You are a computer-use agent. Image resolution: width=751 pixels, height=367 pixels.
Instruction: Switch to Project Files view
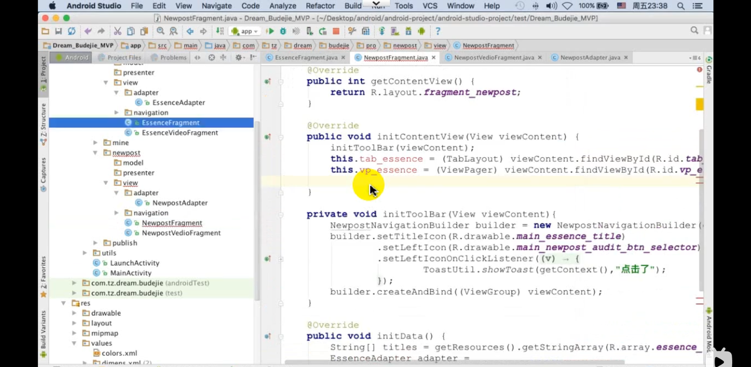tap(119, 57)
